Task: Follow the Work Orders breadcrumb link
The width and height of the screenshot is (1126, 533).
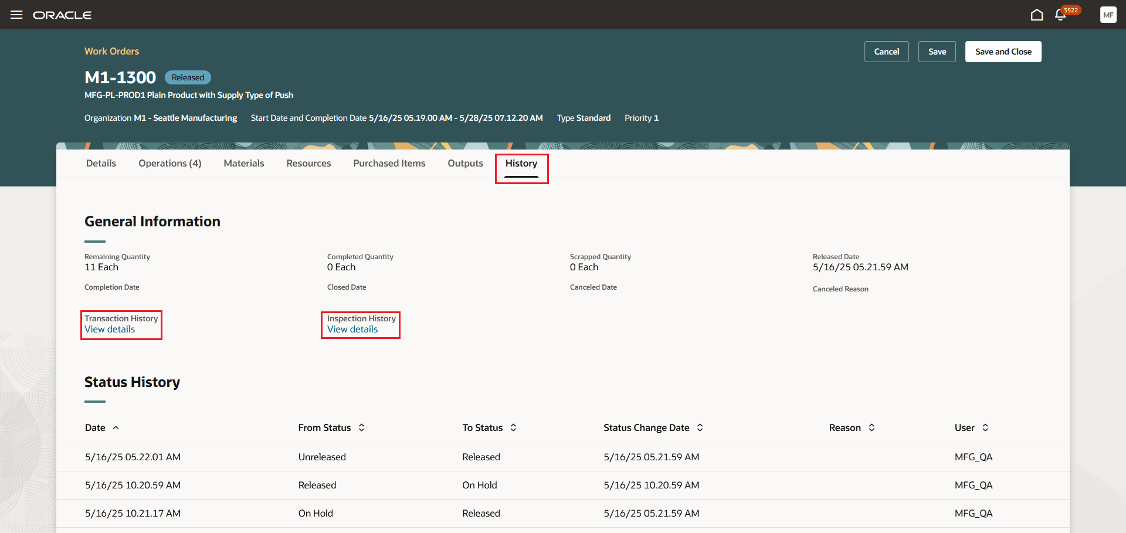Action: (111, 51)
